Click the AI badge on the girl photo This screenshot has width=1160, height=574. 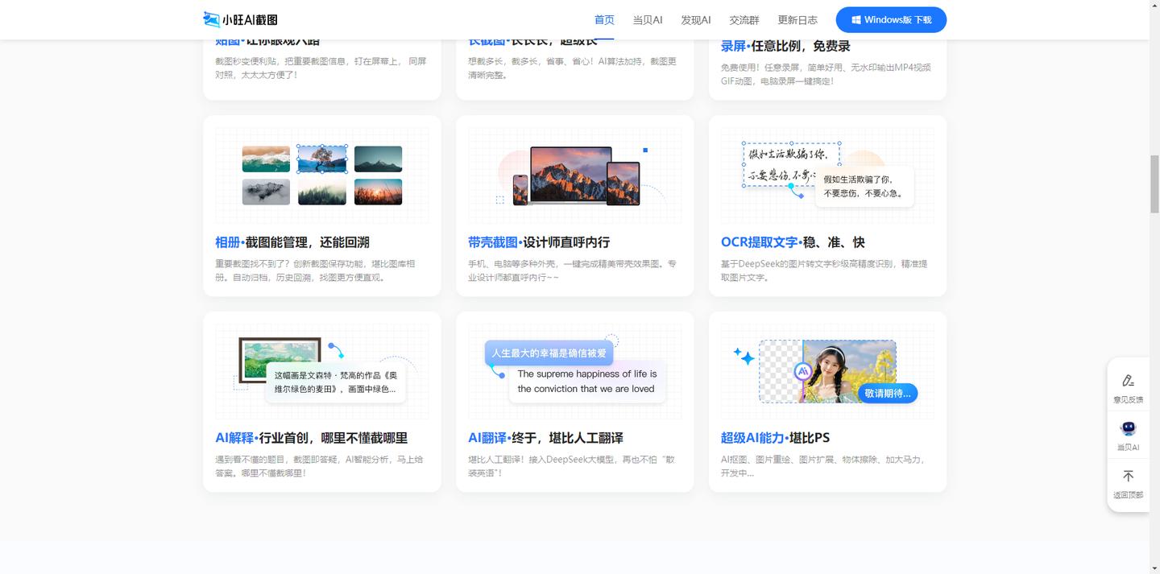pyautogui.click(x=802, y=371)
